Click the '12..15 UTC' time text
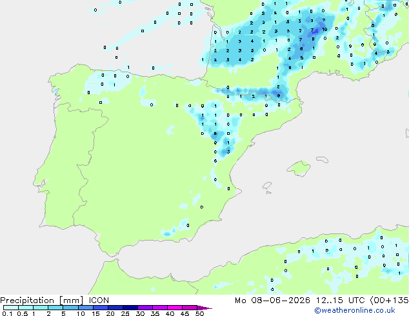This screenshot has height=316, width=409. pyautogui.click(x=341, y=301)
